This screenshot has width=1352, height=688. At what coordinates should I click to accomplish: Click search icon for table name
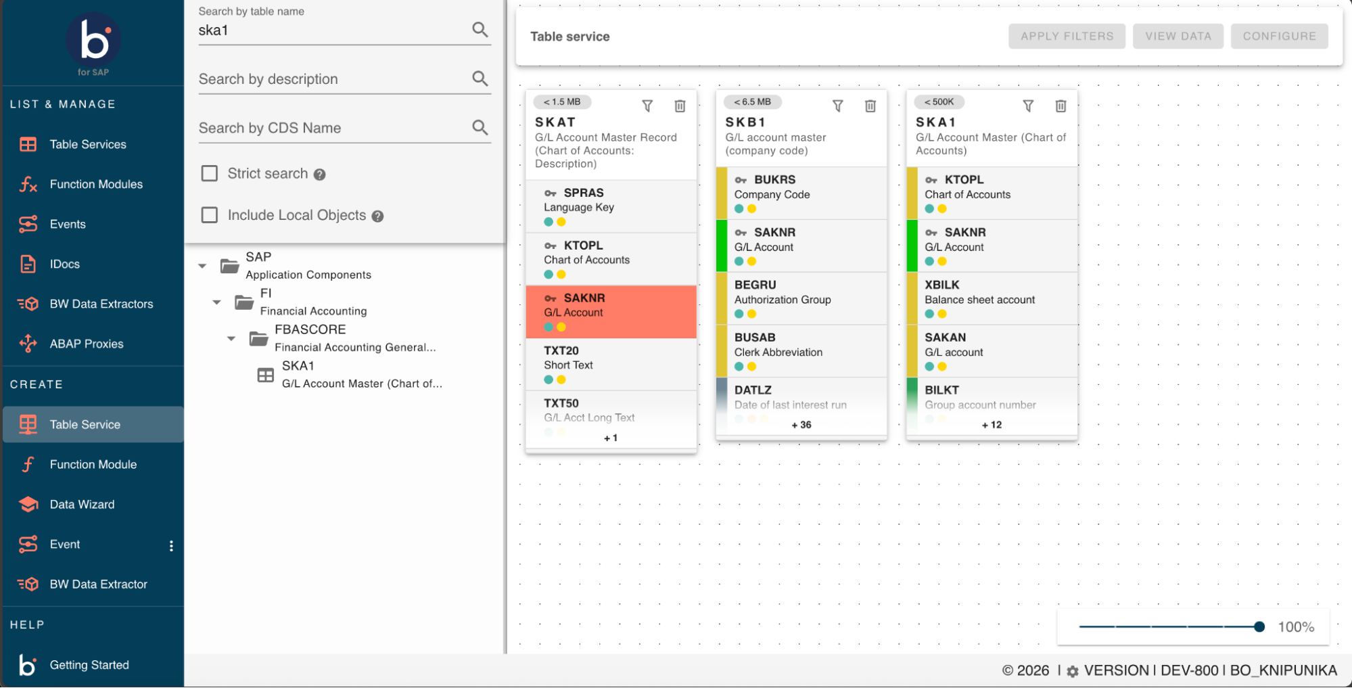coord(480,30)
